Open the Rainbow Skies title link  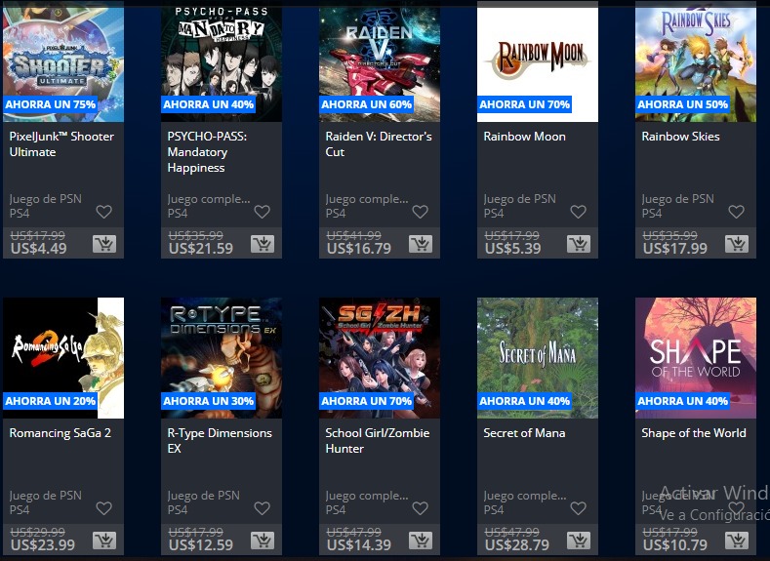680,137
